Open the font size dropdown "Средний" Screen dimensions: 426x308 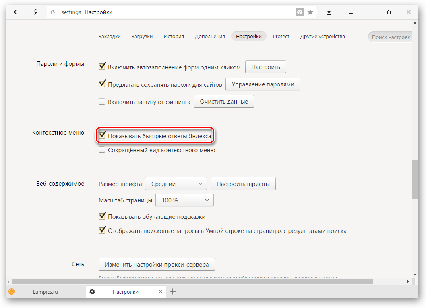click(176, 184)
